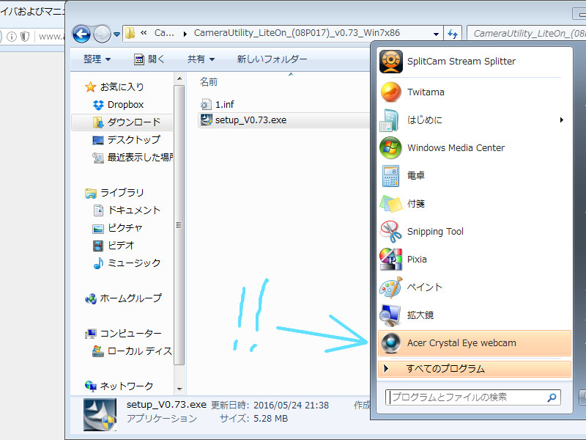
Task: Launch Snipping Tool scissors icon
Action: [390, 232]
